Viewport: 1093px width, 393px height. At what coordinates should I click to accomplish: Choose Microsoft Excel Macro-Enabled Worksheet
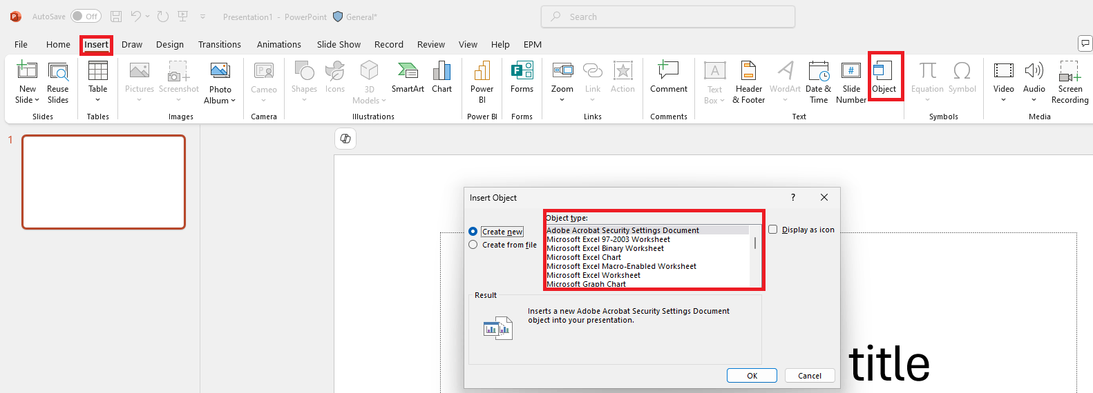point(647,266)
